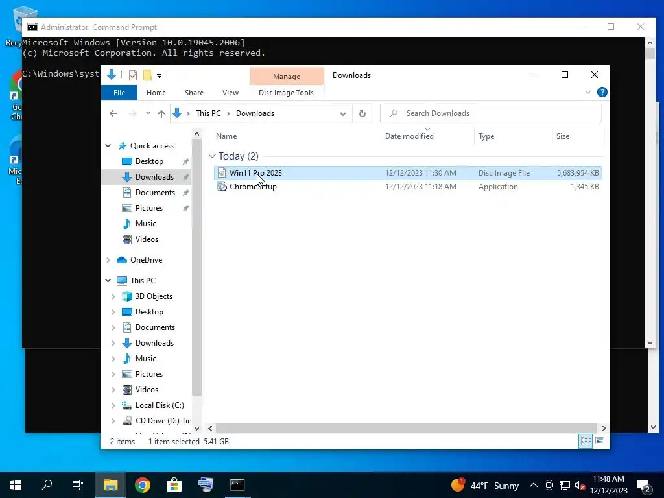
Task: Click Command Prompt scrollbar down arrow
Action: 650,343
